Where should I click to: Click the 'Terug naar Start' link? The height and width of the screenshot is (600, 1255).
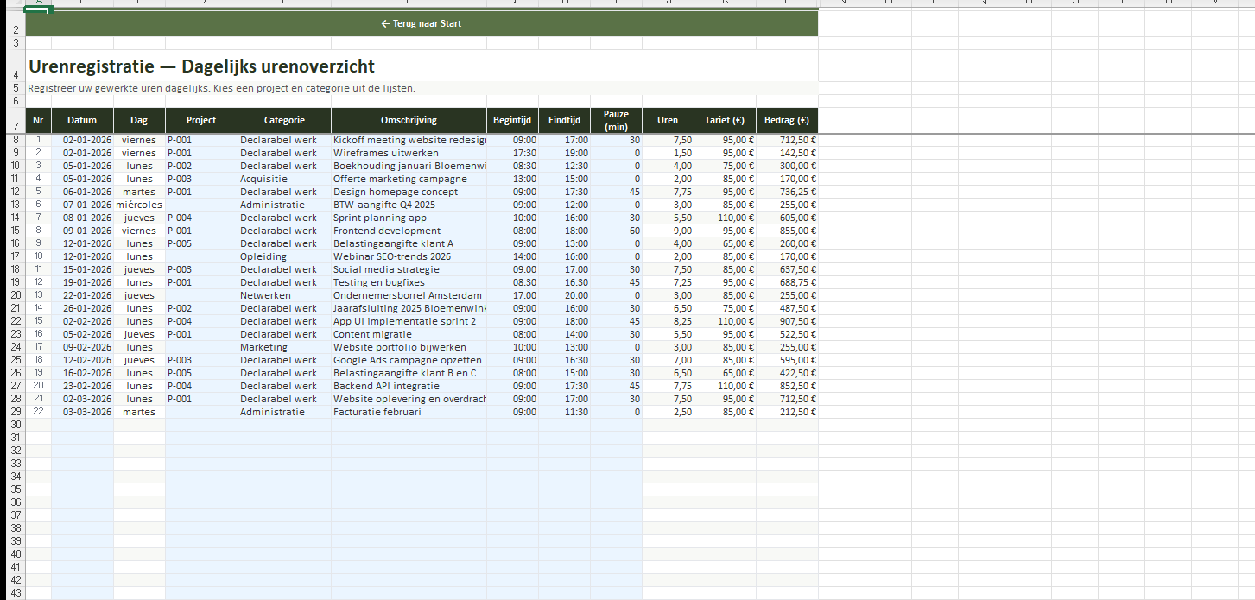click(422, 23)
